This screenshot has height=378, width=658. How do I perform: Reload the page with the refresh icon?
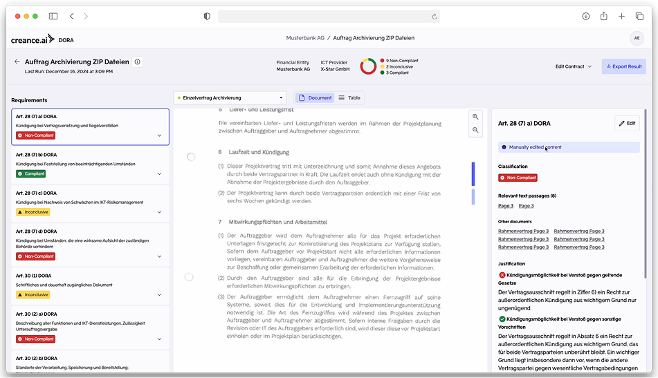point(435,17)
